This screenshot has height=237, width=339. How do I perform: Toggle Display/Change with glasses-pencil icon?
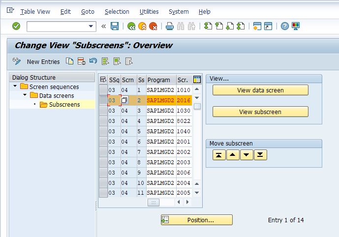click(x=17, y=61)
